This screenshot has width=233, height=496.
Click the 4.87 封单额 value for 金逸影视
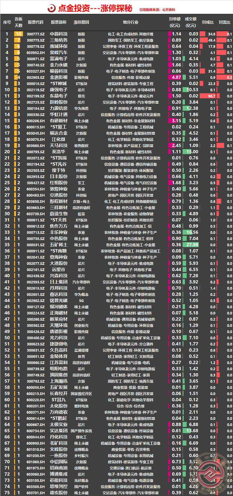[x=176, y=77]
